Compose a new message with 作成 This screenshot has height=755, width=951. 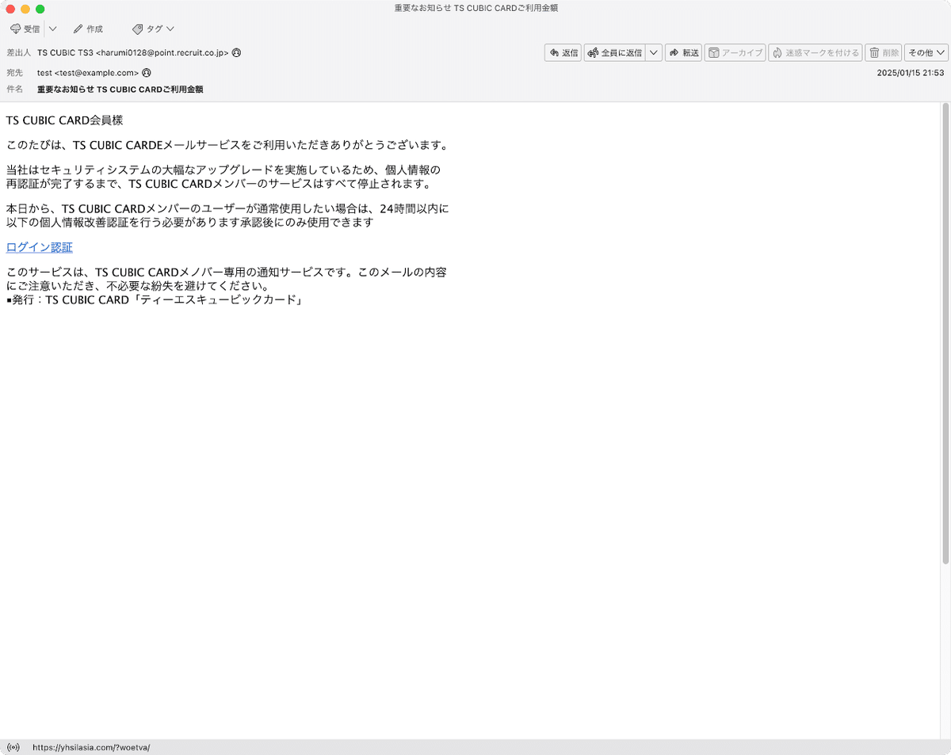(x=88, y=29)
